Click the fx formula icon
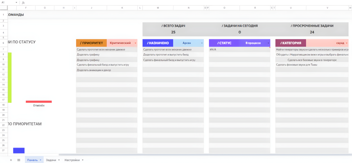 (x=23, y=2)
